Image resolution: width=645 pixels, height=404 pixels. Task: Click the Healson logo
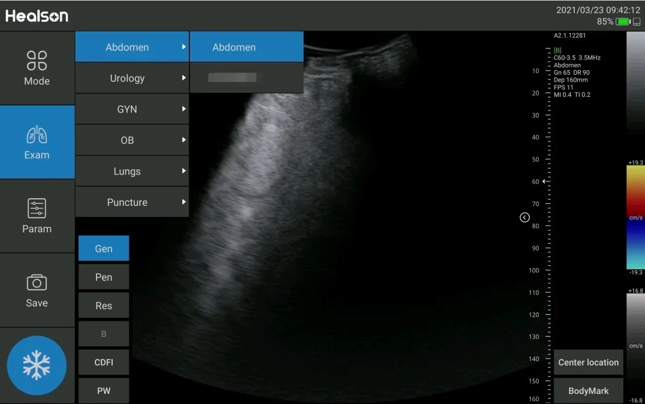(37, 16)
